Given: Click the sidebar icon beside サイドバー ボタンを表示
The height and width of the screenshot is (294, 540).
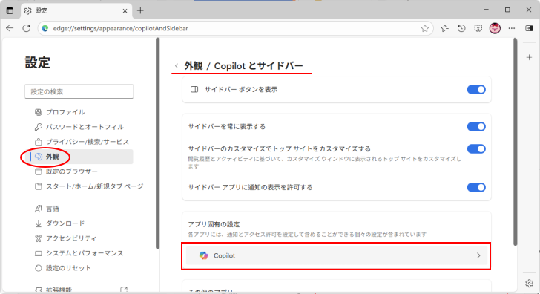Looking at the screenshot, I should click(x=194, y=90).
